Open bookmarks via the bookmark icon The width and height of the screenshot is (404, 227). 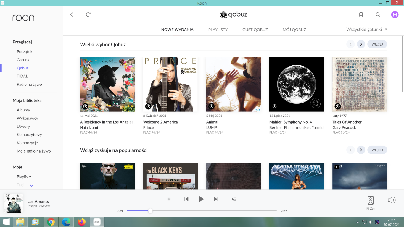361,14
